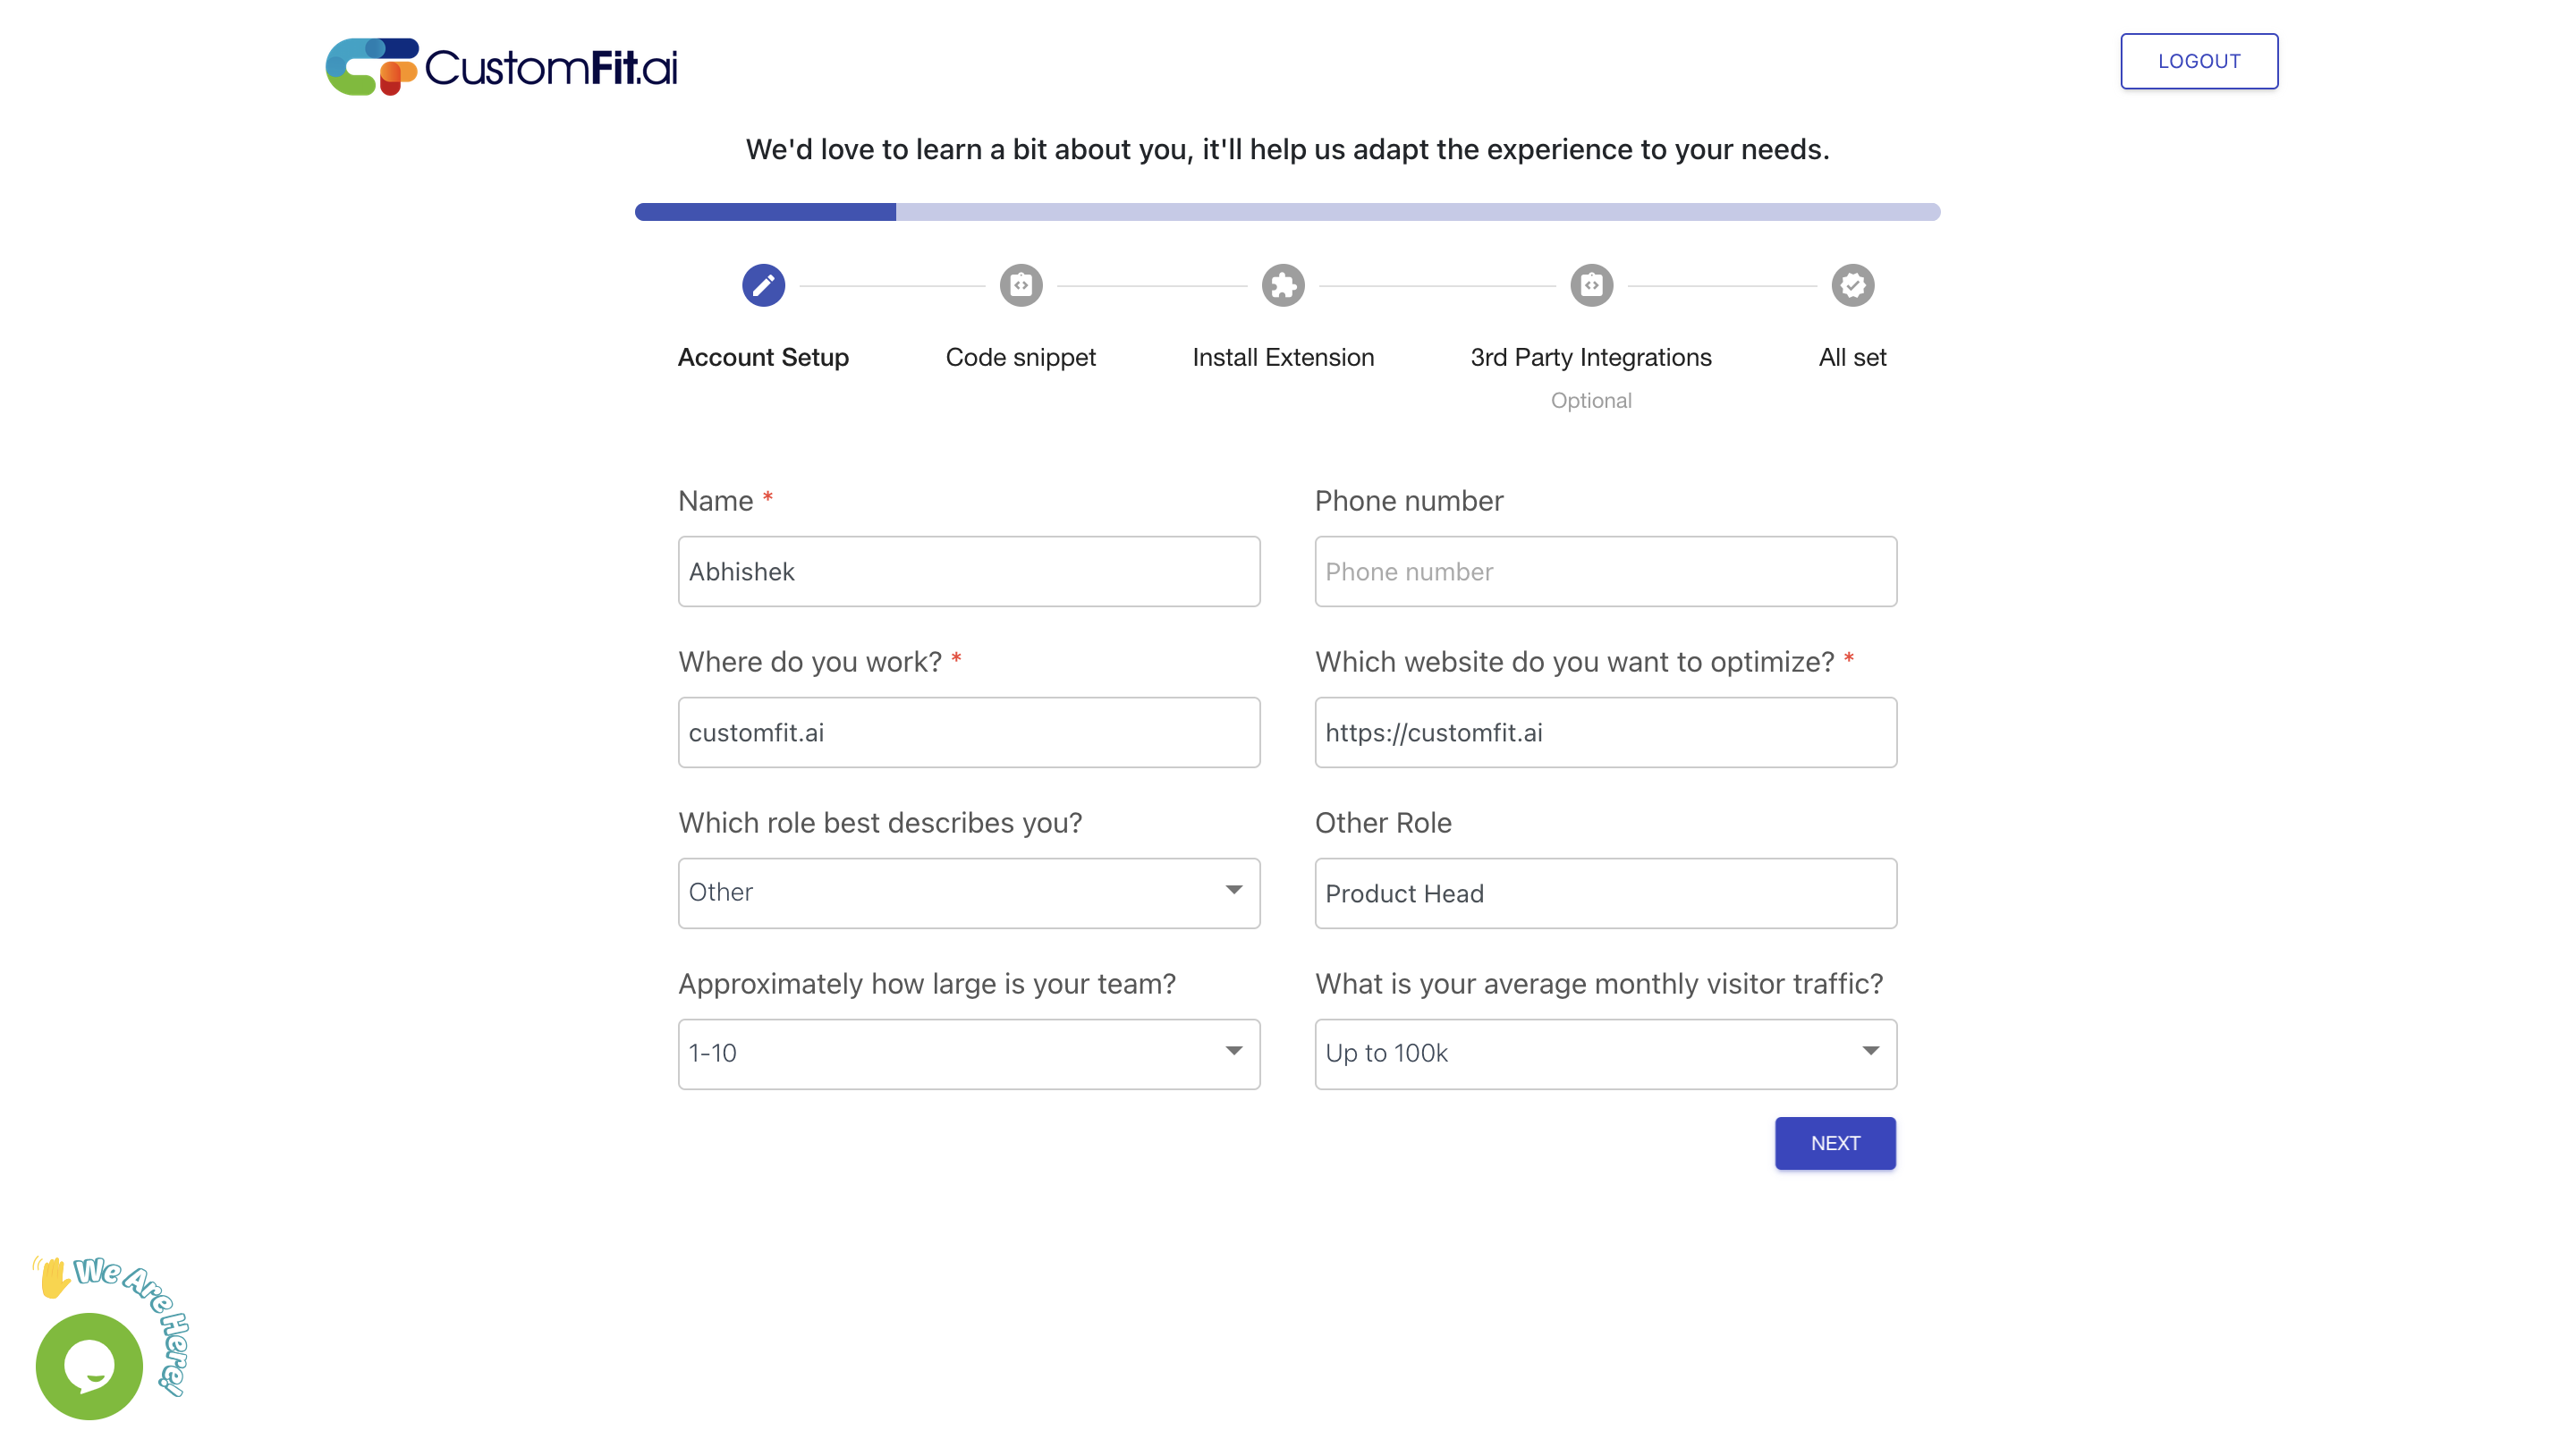Click the LOGOUT button
Image resolution: width=2576 pixels, height=1456 pixels.
coord(2198,61)
